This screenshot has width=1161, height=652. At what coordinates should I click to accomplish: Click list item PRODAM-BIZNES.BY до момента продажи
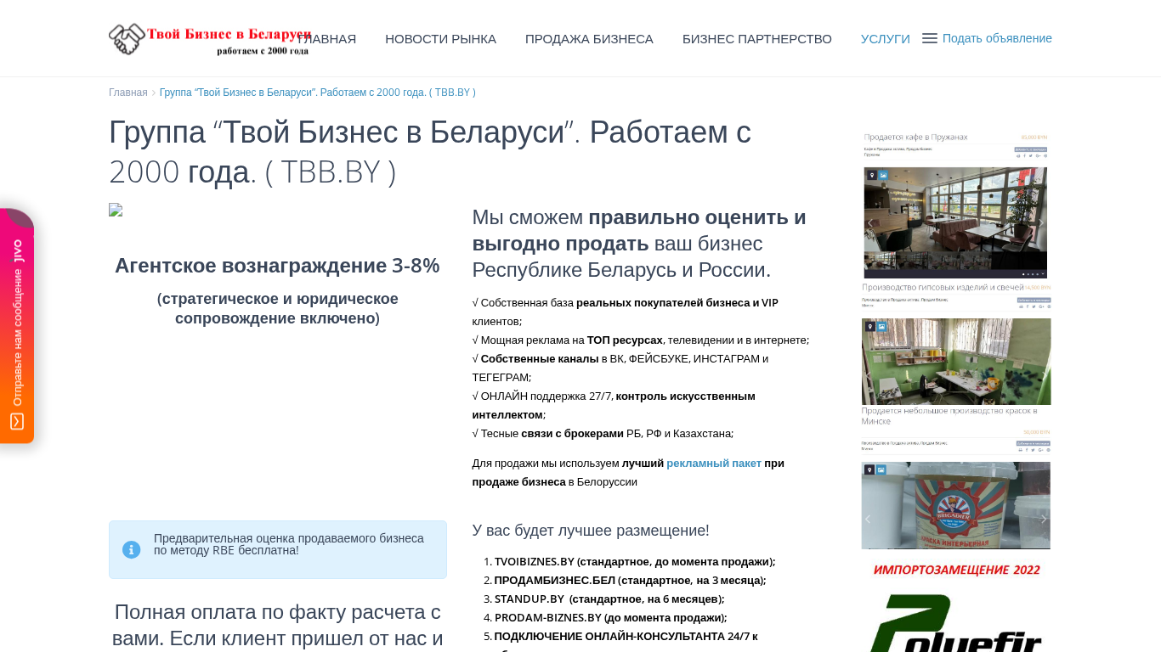[x=610, y=618]
